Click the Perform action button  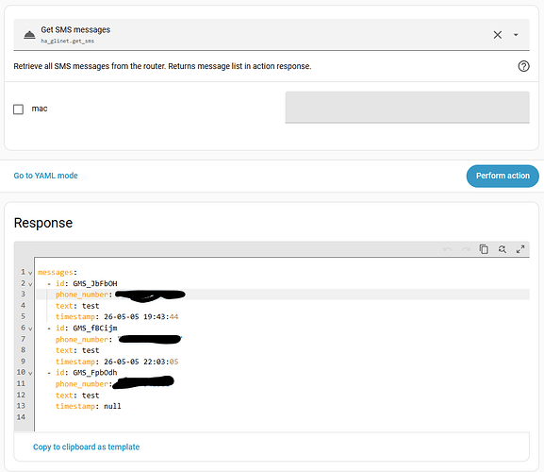503,176
